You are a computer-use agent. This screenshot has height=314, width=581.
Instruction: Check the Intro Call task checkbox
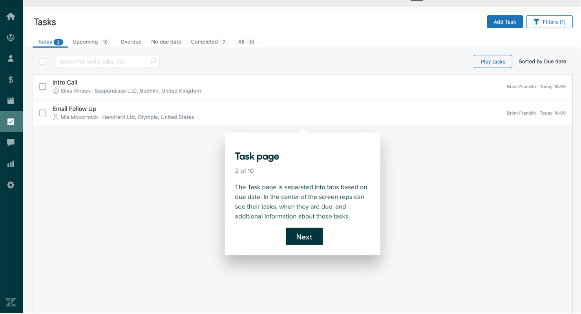click(42, 86)
